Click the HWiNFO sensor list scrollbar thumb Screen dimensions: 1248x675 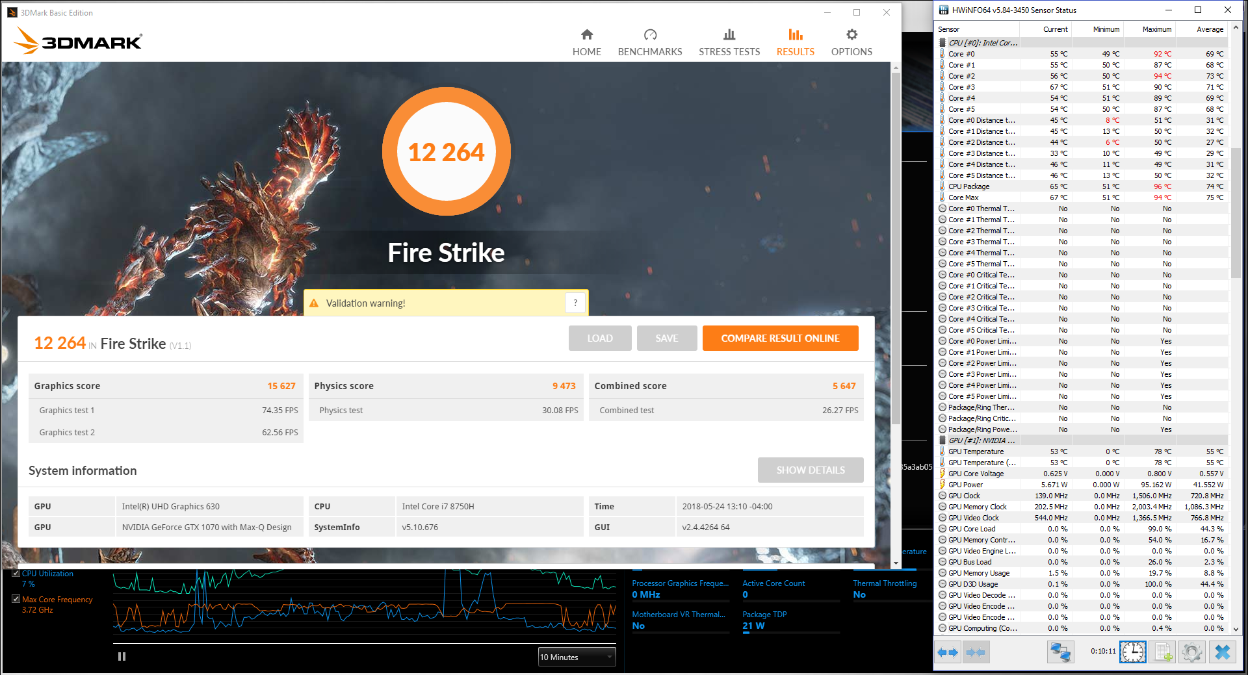(1236, 213)
